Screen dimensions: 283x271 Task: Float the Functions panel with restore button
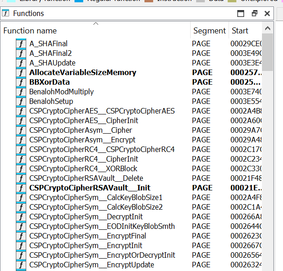click(x=255, y=13)
